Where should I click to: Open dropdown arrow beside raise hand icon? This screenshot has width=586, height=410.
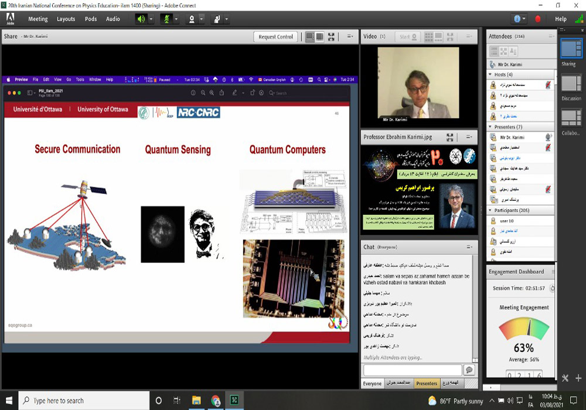point(226,19)
